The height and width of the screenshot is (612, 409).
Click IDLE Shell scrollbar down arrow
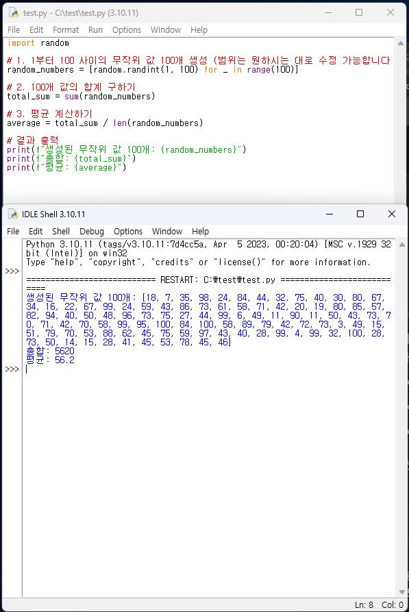(x=402, y=592)
